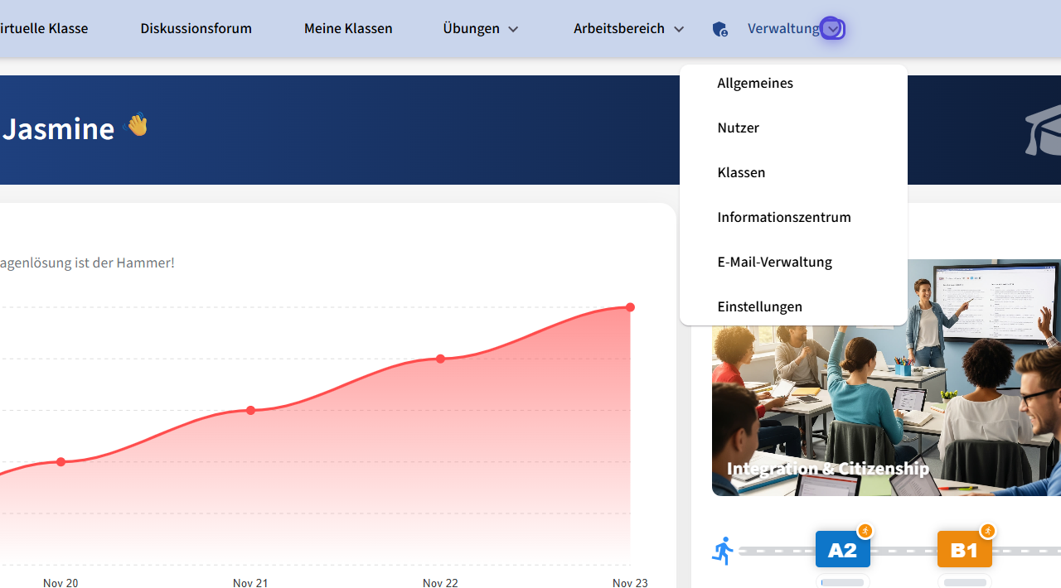Go to Diskussionsforum in the navigation

pyautogui.click(x=196, y=28)
